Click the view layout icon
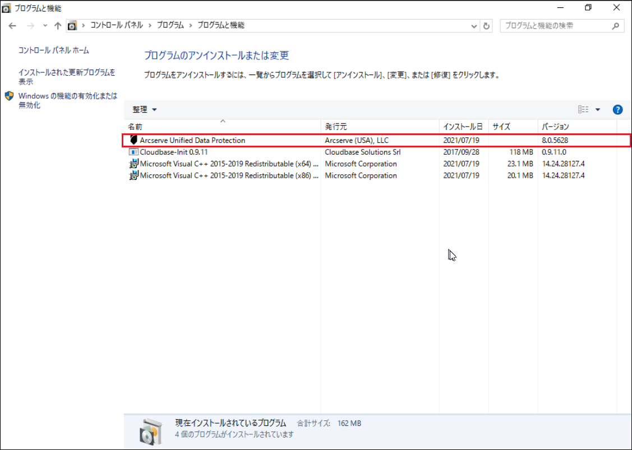Screen dimensions: 632x450 pyautogui.click(x=583, y=110)
